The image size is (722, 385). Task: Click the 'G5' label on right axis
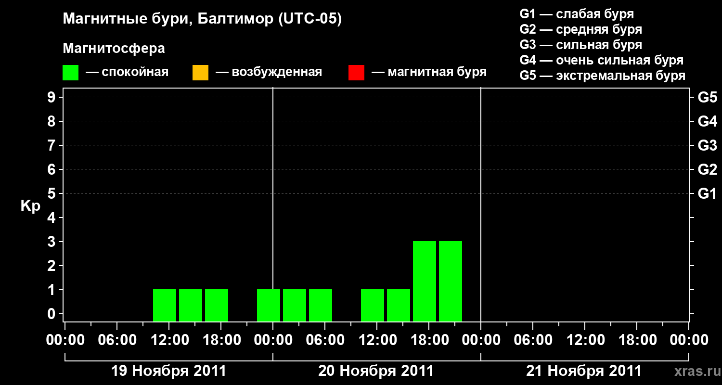707,97
